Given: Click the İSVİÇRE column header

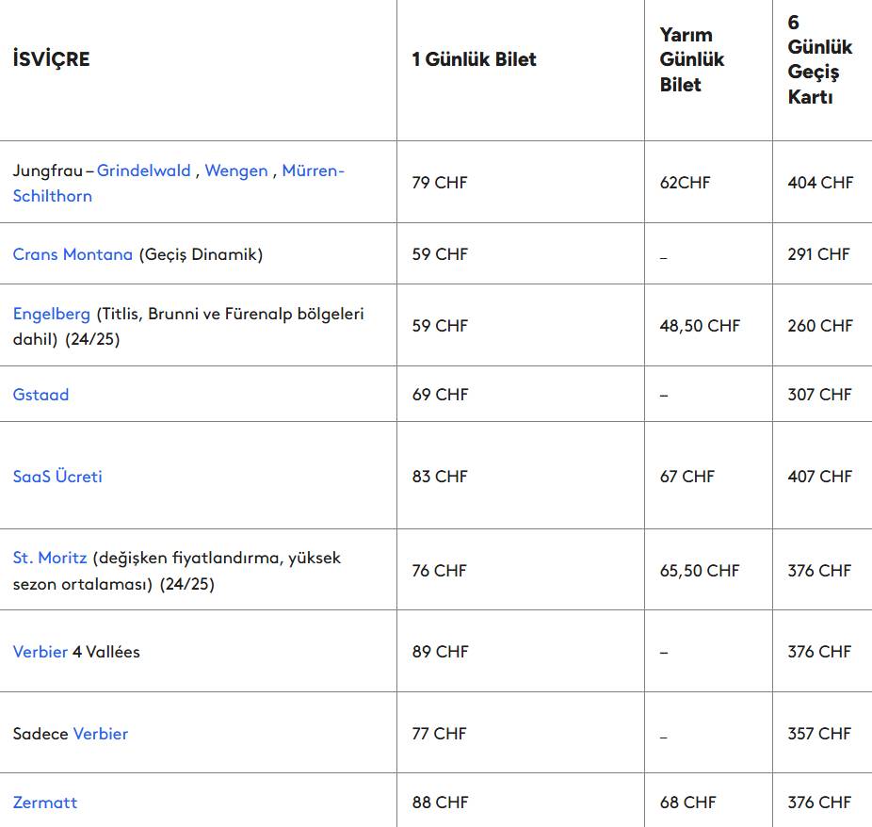Looking at the screenshot, I should 51,59.
